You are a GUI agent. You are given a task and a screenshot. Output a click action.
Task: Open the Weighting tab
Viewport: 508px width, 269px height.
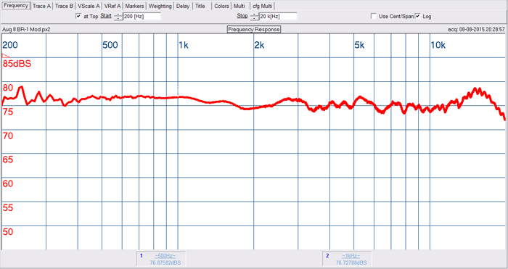pyautogui.click(x=160, y=6)
